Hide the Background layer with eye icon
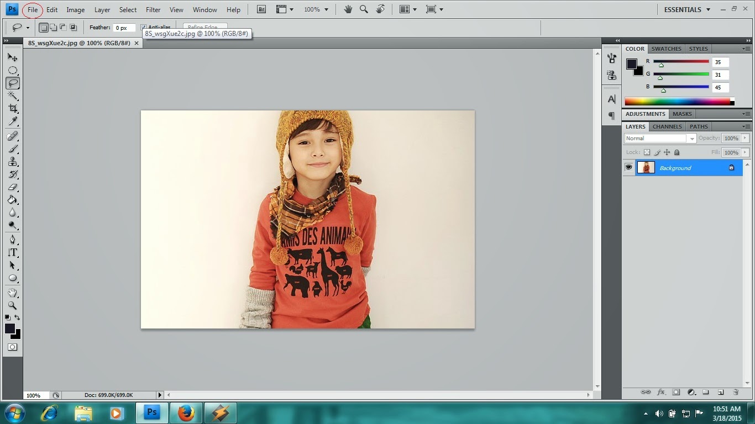The image size is (755, 424). [x=628, y=167]
